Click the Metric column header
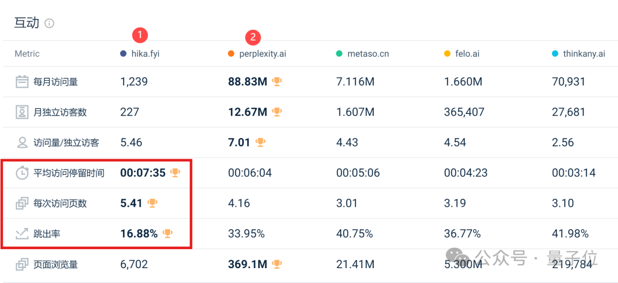Viewport: 618px width, 283px height. (27, 54)
